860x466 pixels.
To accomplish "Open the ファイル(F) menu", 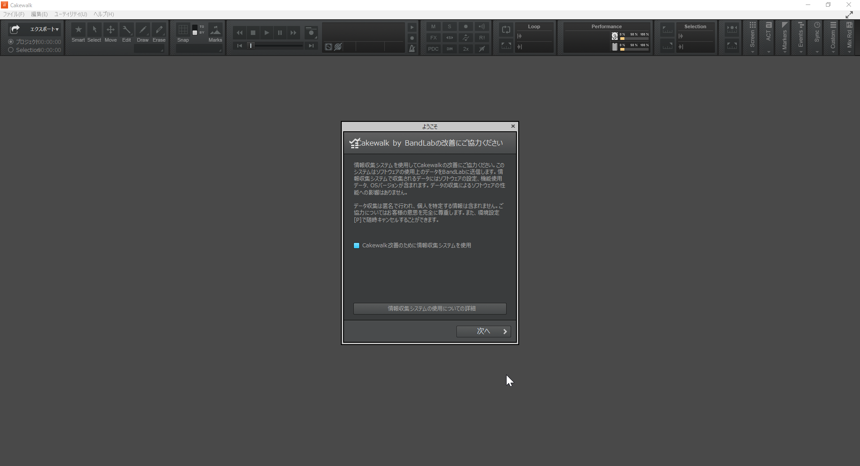I will click(x=14, y=14).
